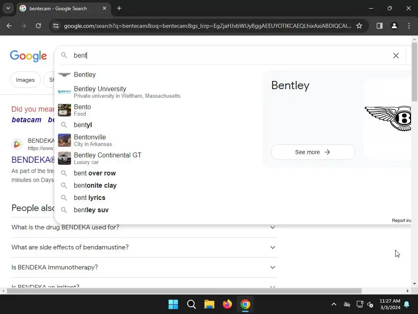The image size is (418, 314).
Task: Select the Bentley suggestion
Action: point(159,74)
